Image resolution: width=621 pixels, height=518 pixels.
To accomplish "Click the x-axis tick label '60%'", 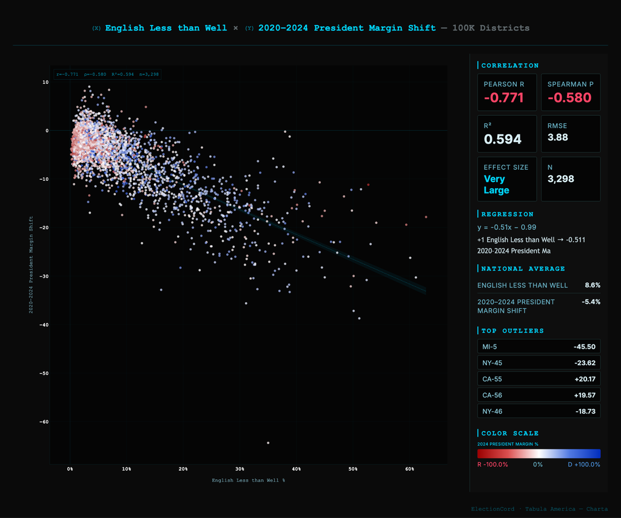I will (409, 469).
